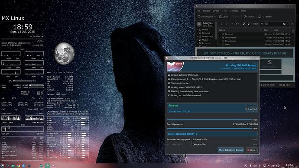Click Desktop folder icon in file list
The width and height of the screenshot is (299, 168).
223,34
